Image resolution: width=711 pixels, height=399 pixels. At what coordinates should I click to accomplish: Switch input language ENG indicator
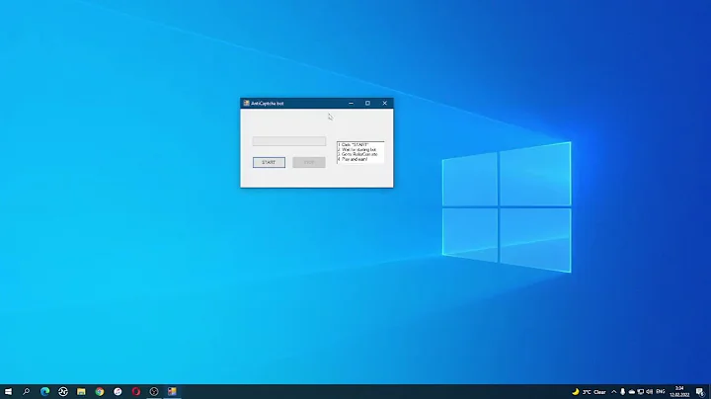661,392
